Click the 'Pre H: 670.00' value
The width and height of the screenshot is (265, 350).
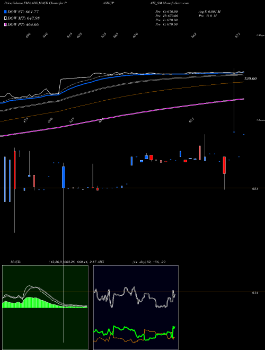tap(166, 16)
